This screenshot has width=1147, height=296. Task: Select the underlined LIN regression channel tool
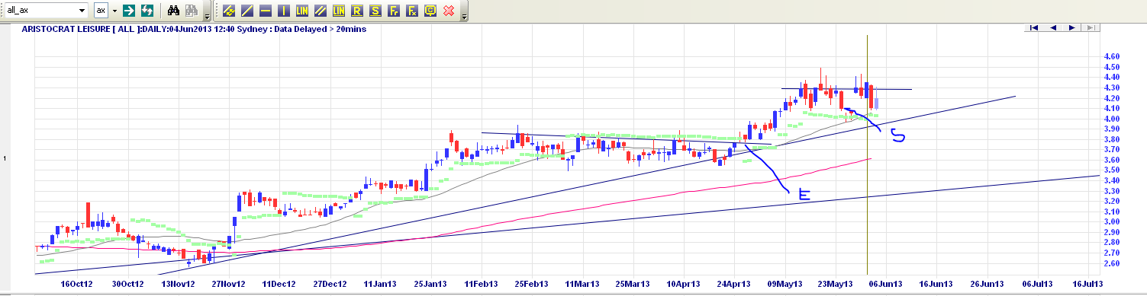[339, 11]
